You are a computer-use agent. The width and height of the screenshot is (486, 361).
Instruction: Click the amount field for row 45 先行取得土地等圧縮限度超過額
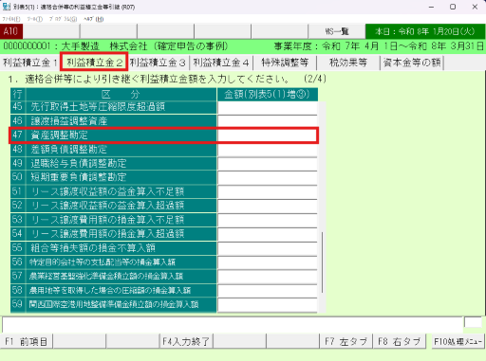pyautogui.click(x=268, y=107)
